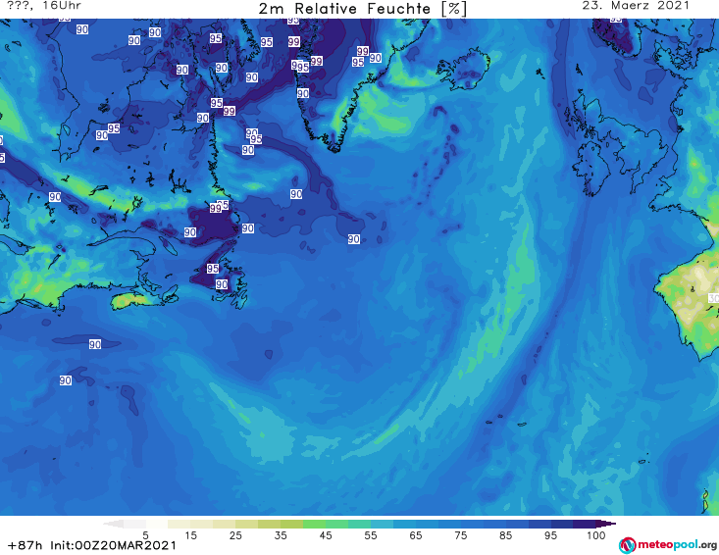Screen dimensions: 719x555
Task: Click the "???, 16Uhr" time label
Action: [x=44, y=6]
